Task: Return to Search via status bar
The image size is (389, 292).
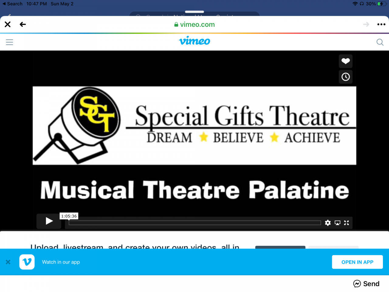Action: point(12,4)
